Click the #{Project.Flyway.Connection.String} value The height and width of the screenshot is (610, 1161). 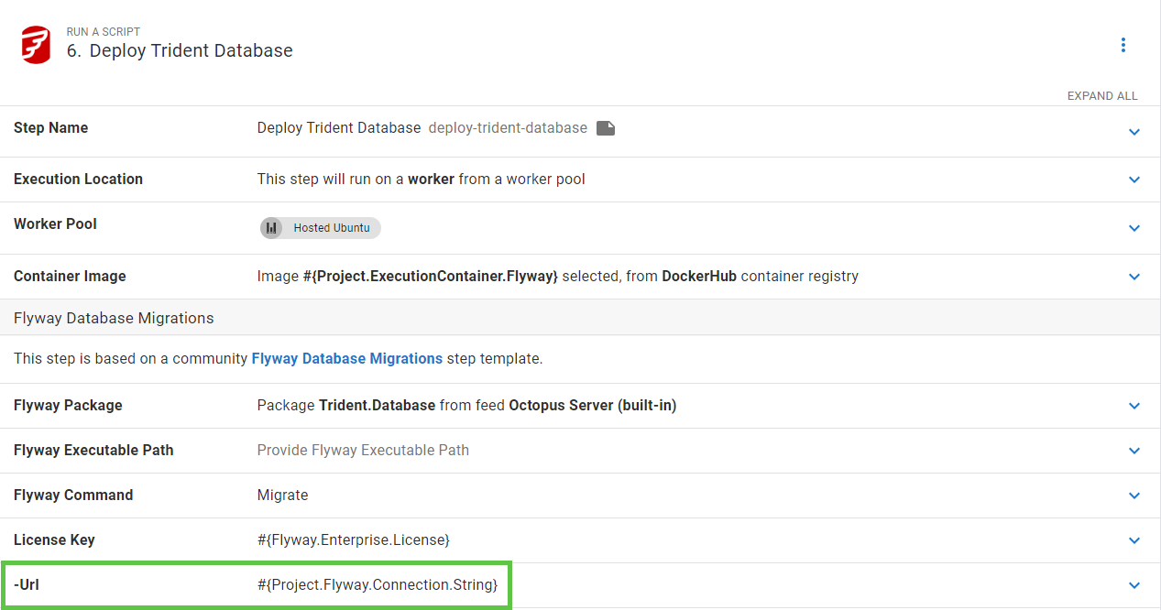[x=379, y=584]
